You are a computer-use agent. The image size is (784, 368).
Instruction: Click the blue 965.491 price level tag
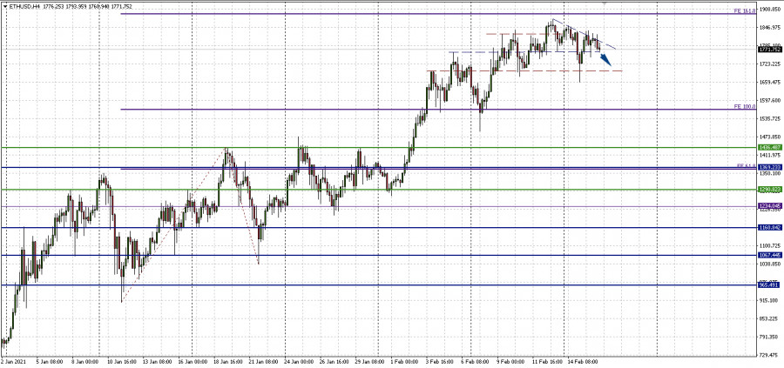pyautogui.click(x=767, y=284)
